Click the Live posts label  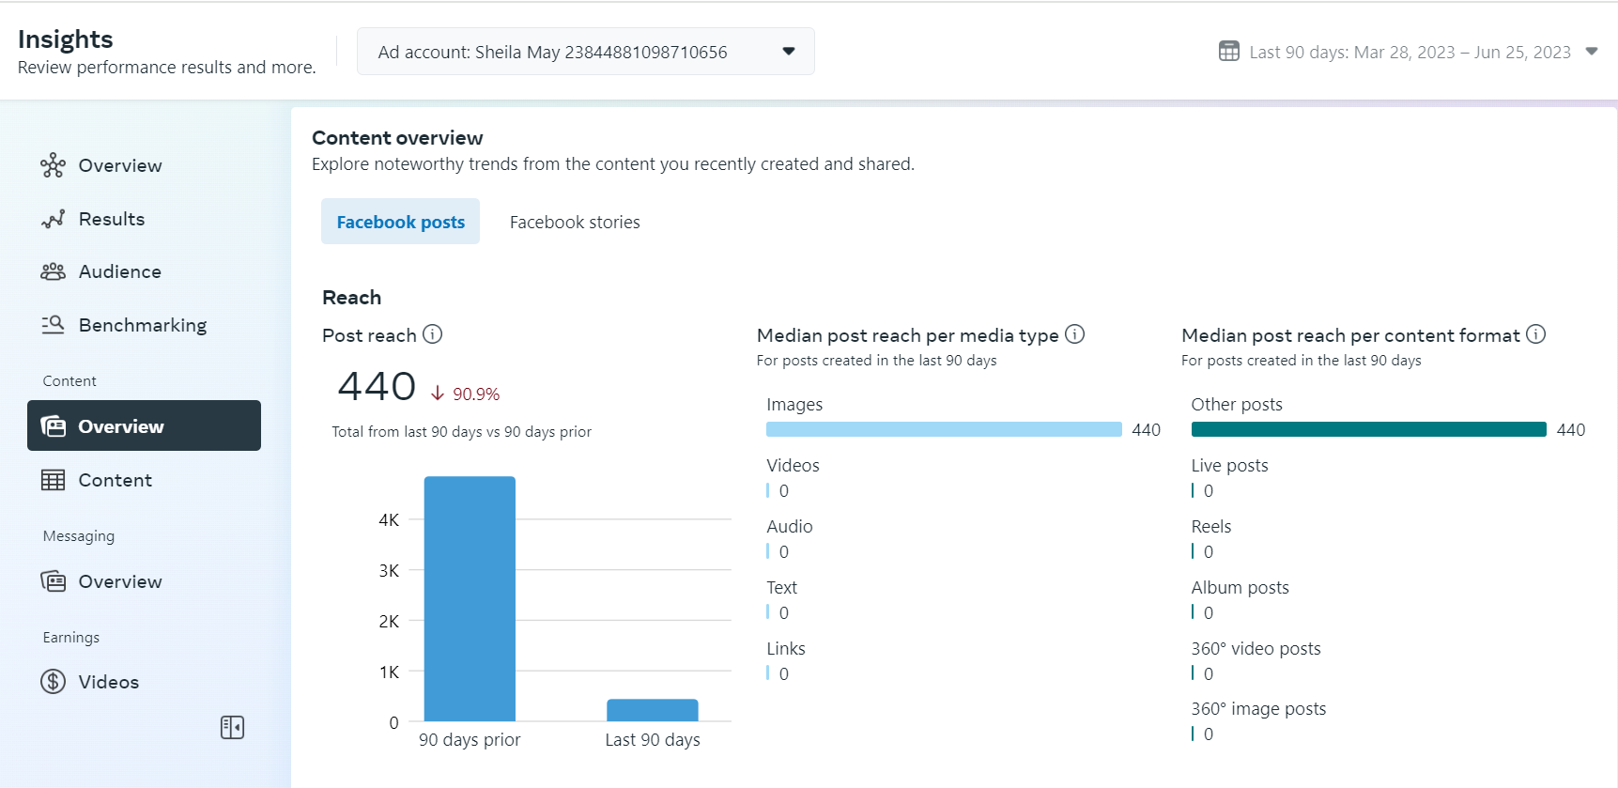[1229, 466]
